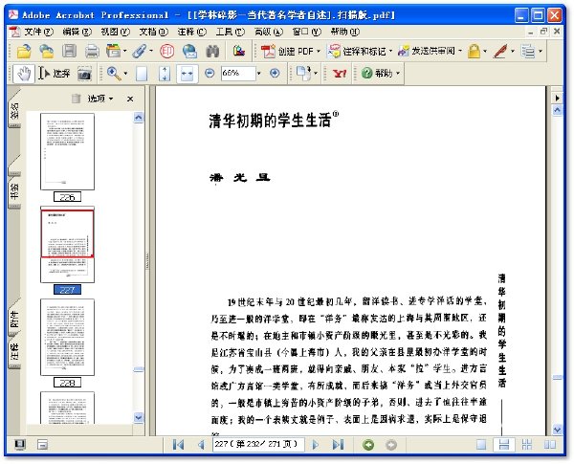
Task: Click the Snapshot camera tool
Action: 84,74
